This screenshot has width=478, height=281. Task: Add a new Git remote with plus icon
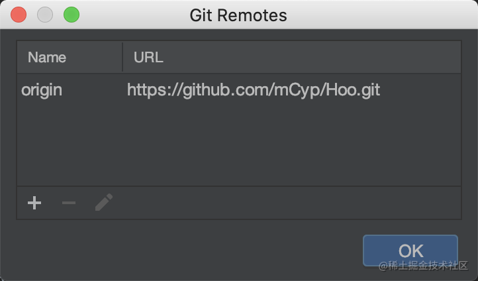point(34,203)
